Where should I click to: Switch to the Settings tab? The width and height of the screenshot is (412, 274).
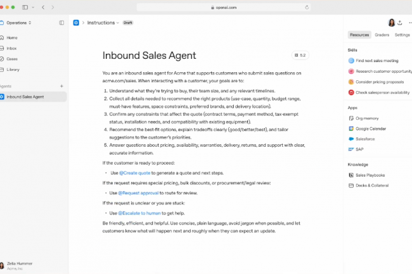402,35
